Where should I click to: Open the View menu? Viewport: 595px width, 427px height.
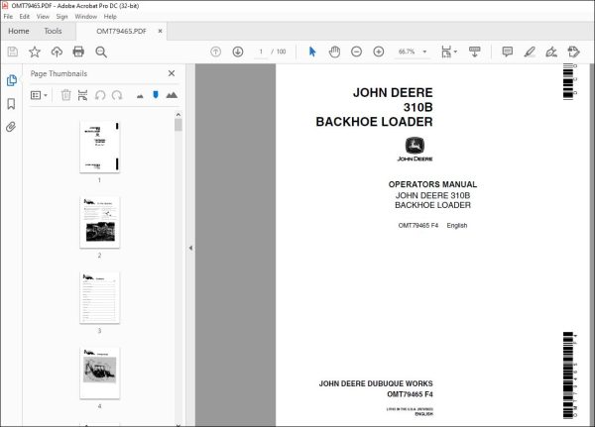(43, 16)
